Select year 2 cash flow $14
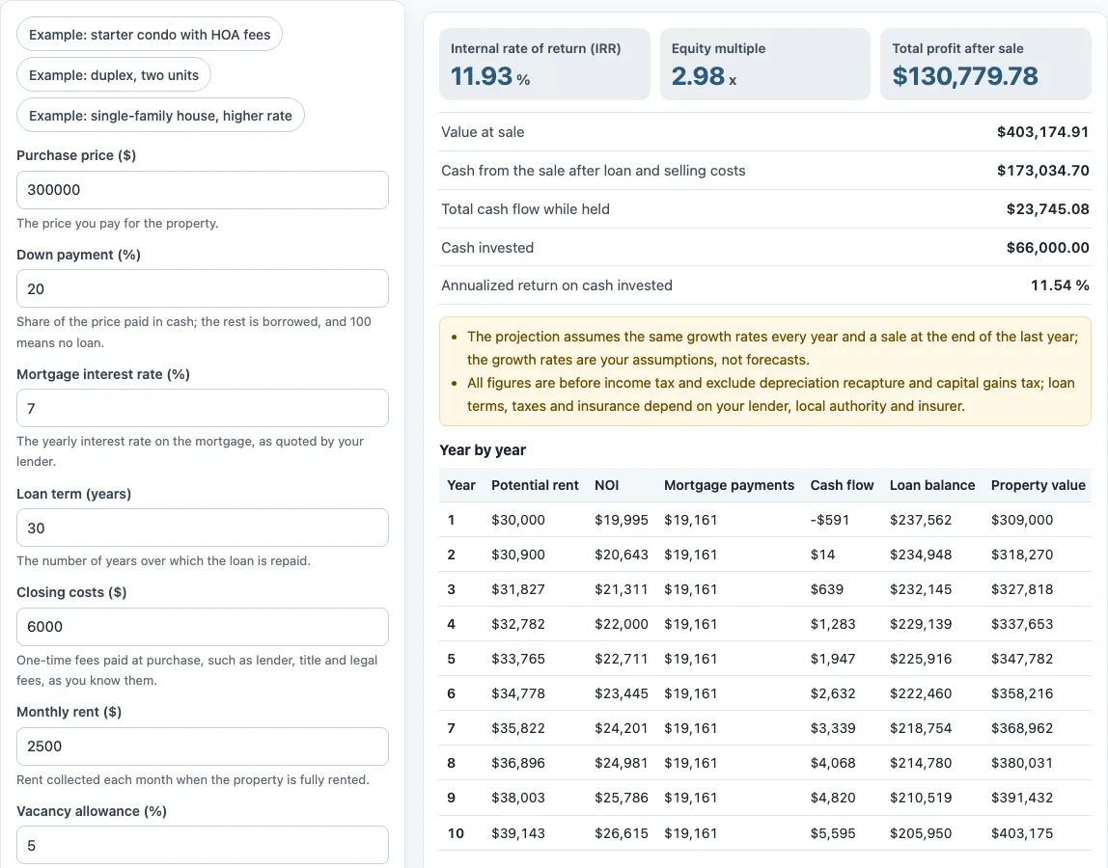 821,555
